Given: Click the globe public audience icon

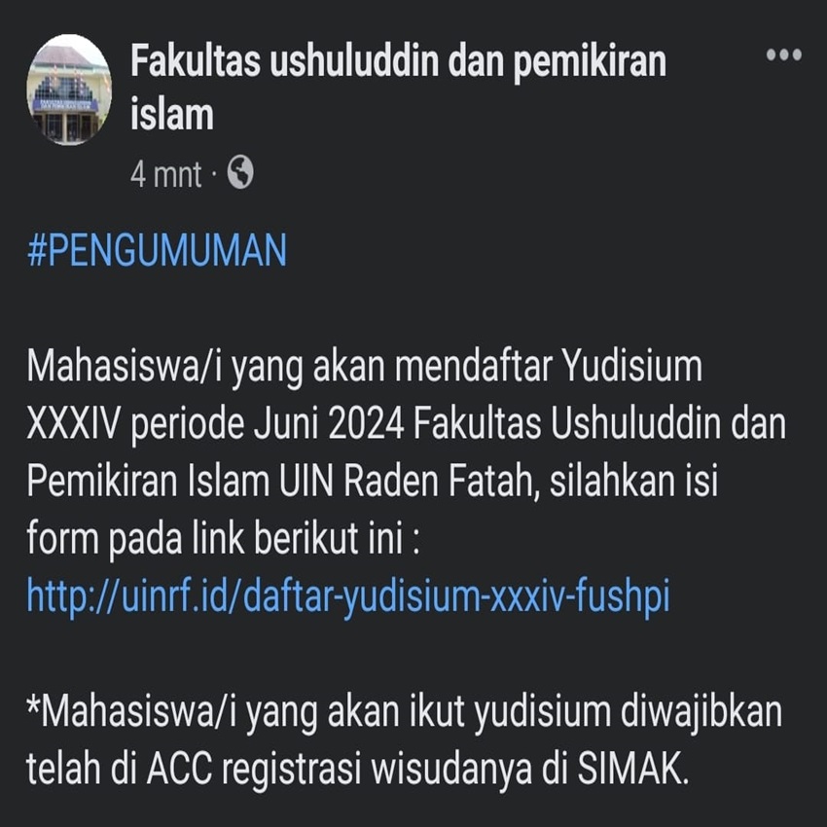Looking at the screenshot, I should pos(240,172).
